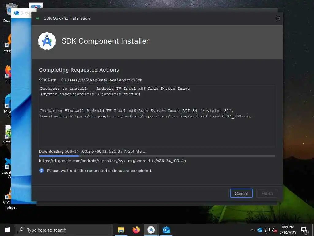The height and width of the screenshot is (236, 314).
Task: Click the download progress bar
Action: (x=157, y=156)
